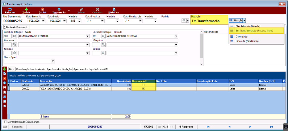Image resolution: width=288 pixels, height=131 pixels.
Task: Switch to Apontamentos Expedição via APP tab
Action: 91,69
